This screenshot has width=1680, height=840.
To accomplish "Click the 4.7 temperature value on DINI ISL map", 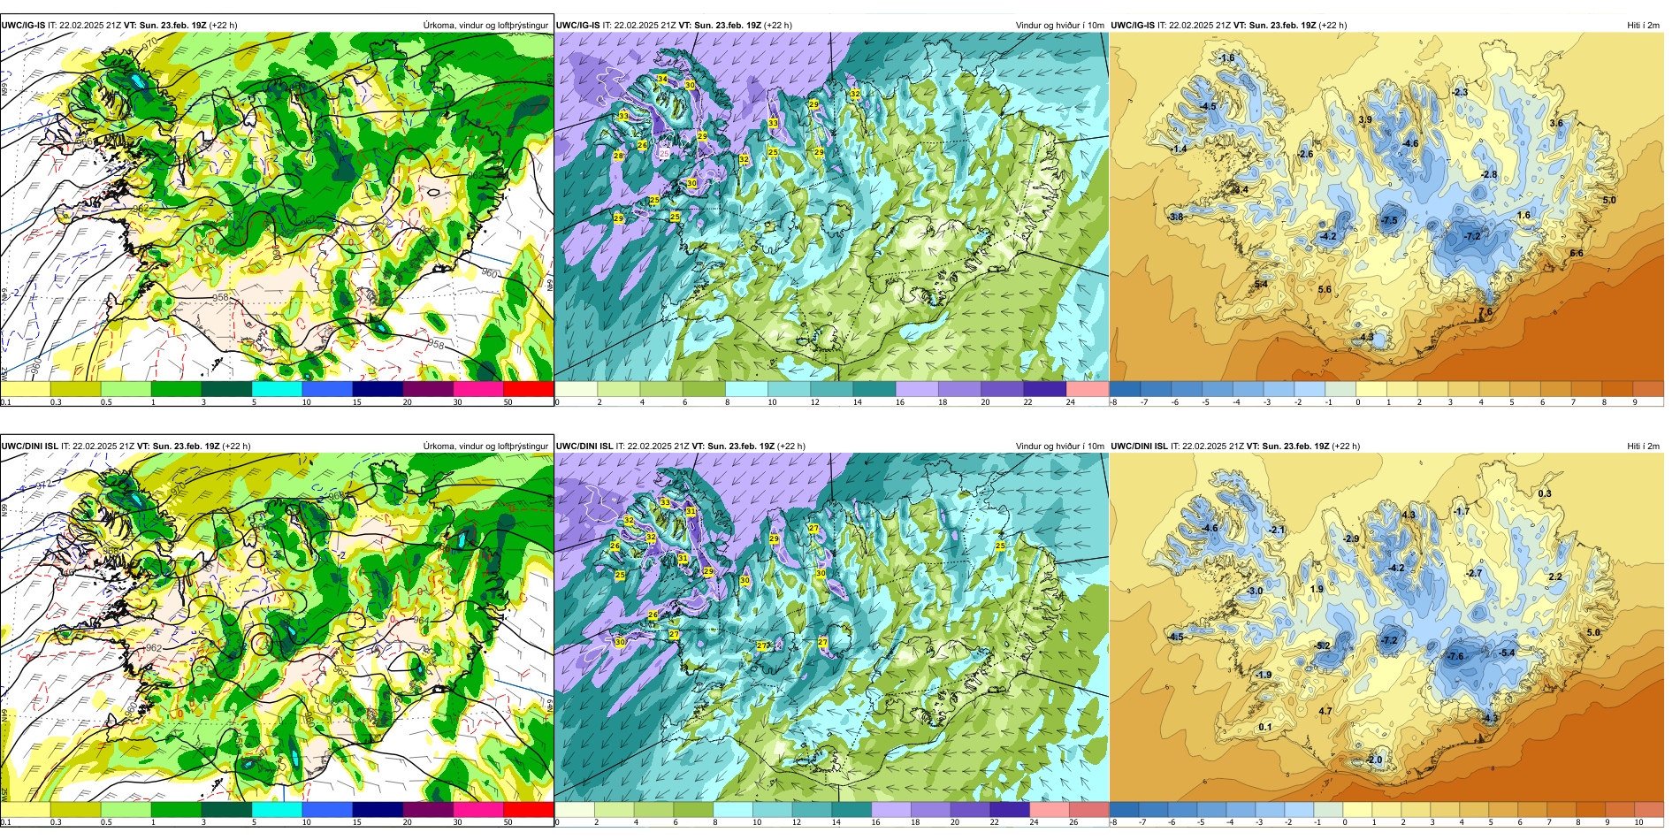I will [1325, 712].
